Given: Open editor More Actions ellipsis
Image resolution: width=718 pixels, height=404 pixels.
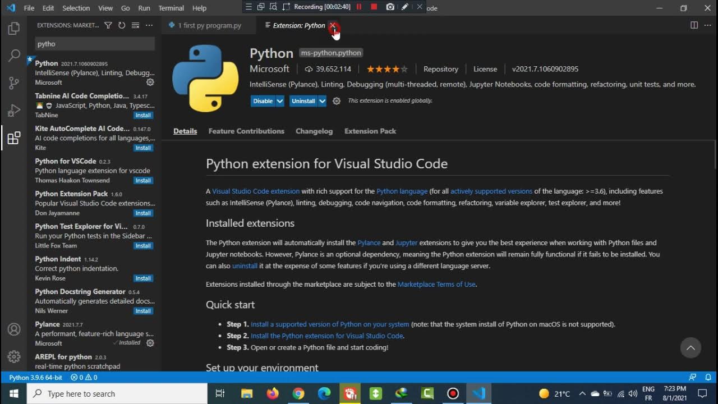Looking at the screenshot, I should click(707, 25).
